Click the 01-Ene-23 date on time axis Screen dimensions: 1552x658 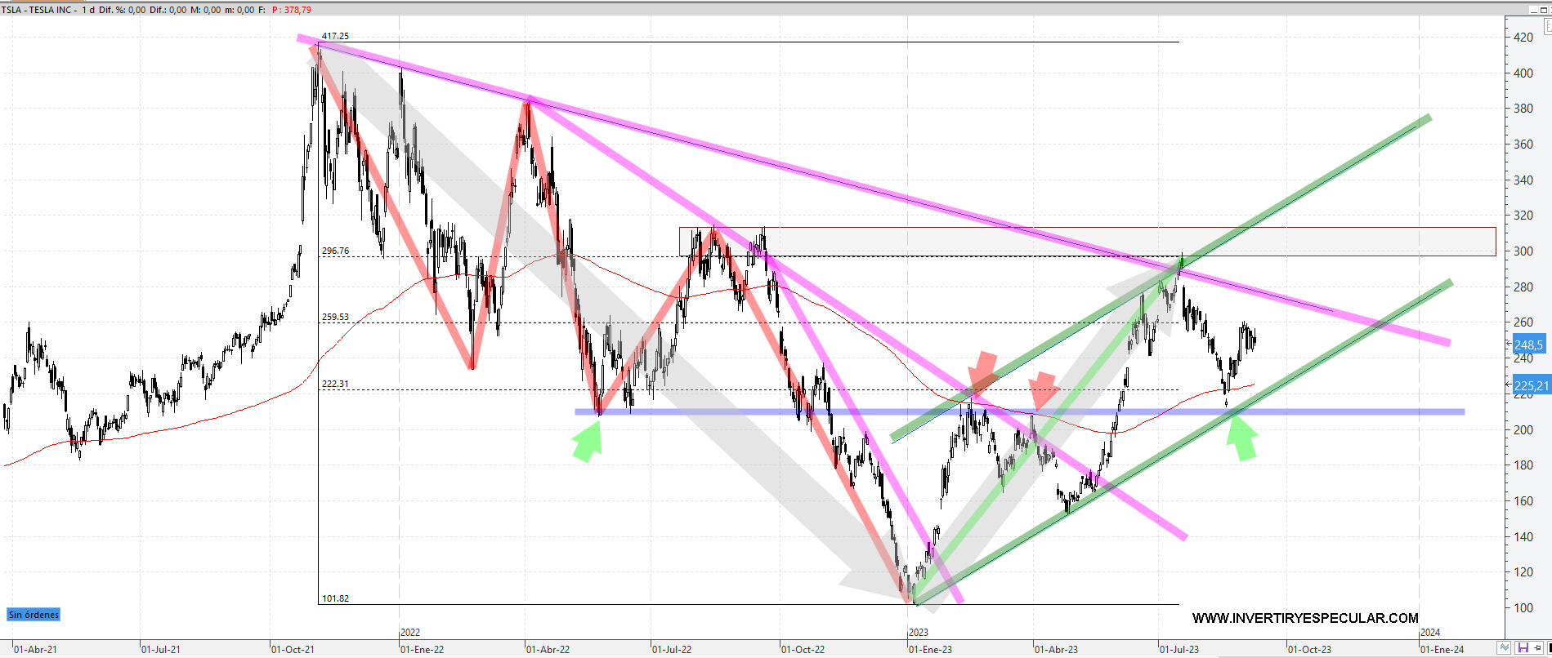[930, 650]
